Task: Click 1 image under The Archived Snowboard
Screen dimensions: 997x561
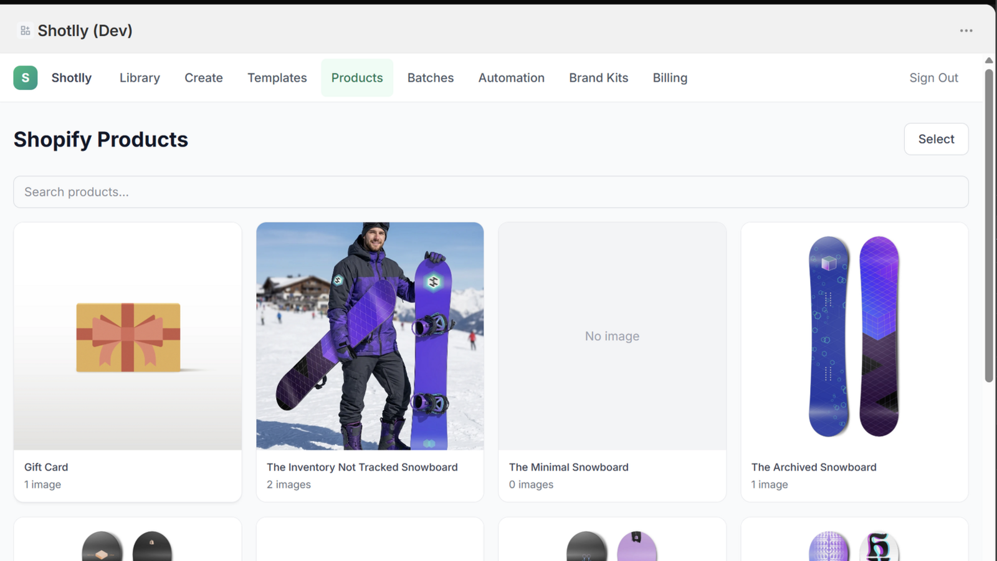Action: click(770, 485)
